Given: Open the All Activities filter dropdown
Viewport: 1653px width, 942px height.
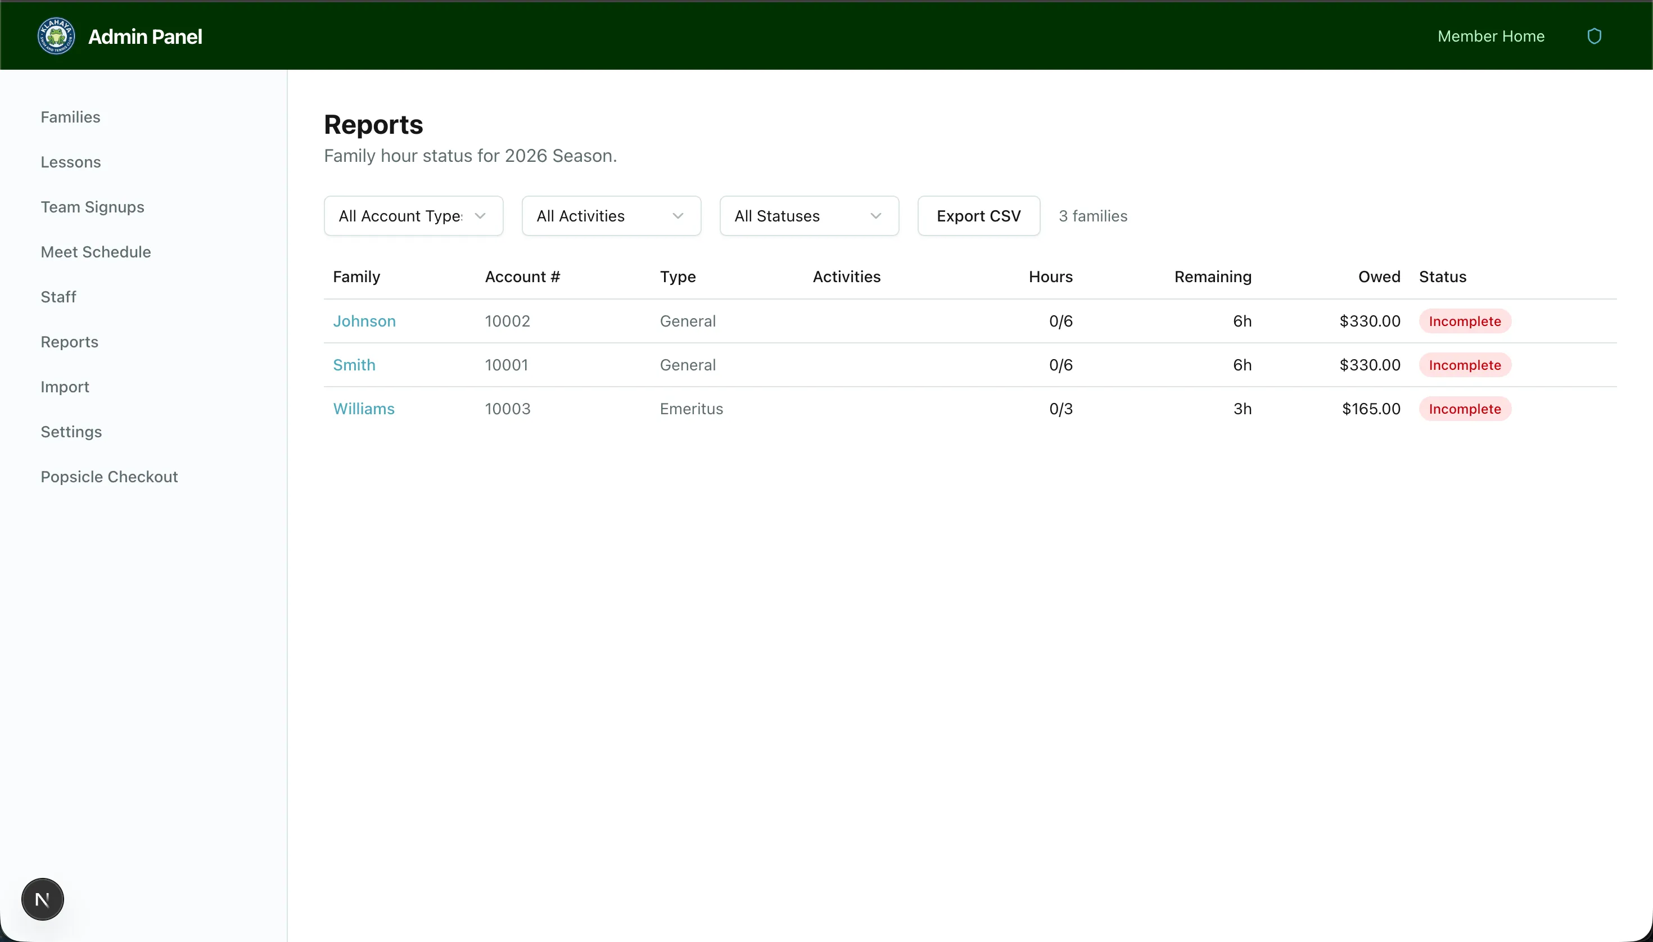Looking at the screenshot, I should click(x=611, y=216).
